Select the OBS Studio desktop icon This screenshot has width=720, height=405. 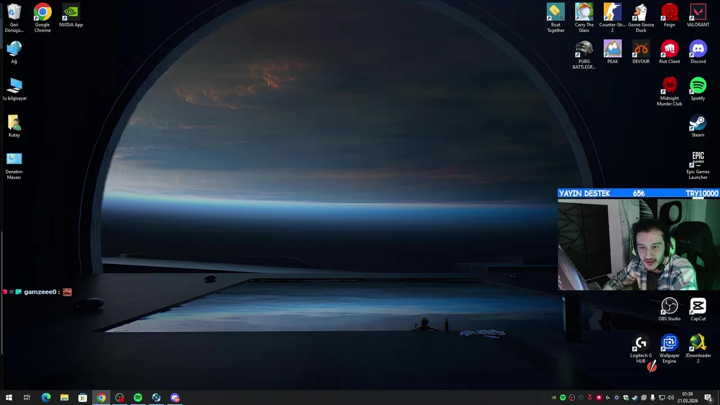(x=669, y=309)
